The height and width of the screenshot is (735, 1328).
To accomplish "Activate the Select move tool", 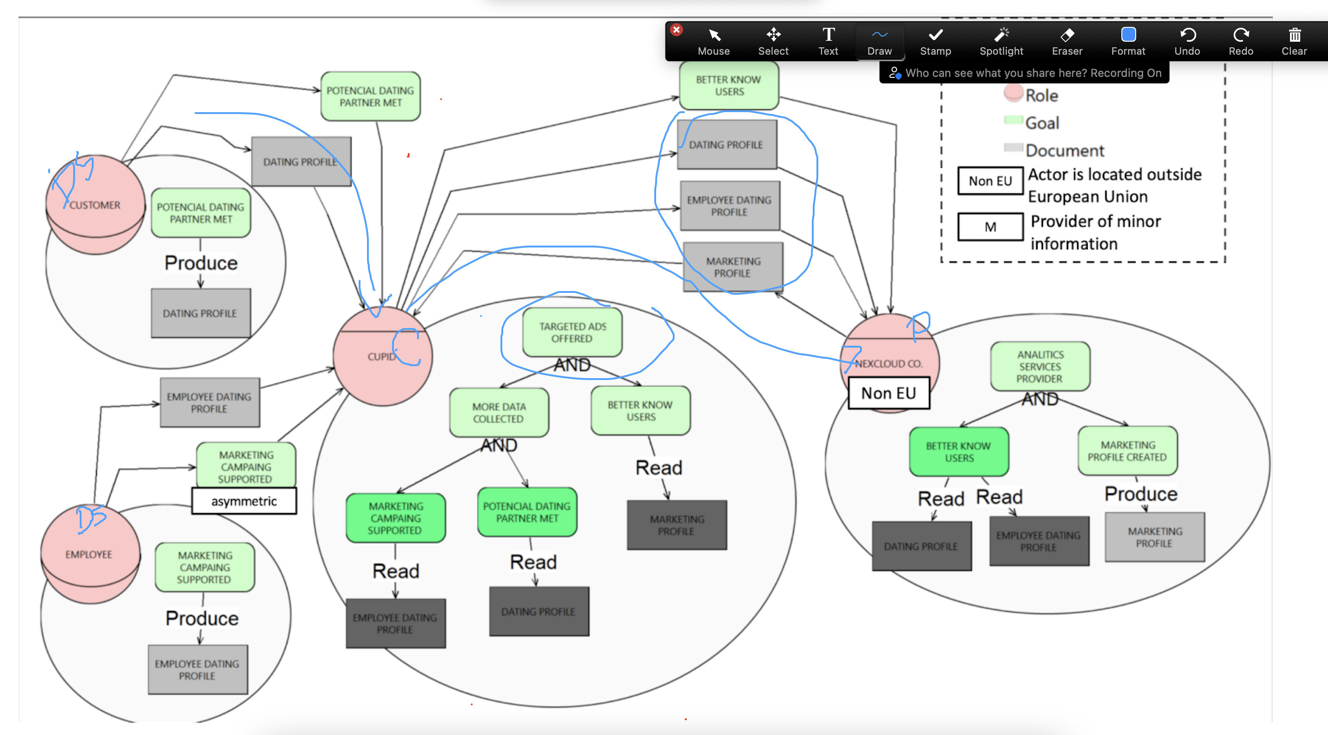I will tap(773, 41).
